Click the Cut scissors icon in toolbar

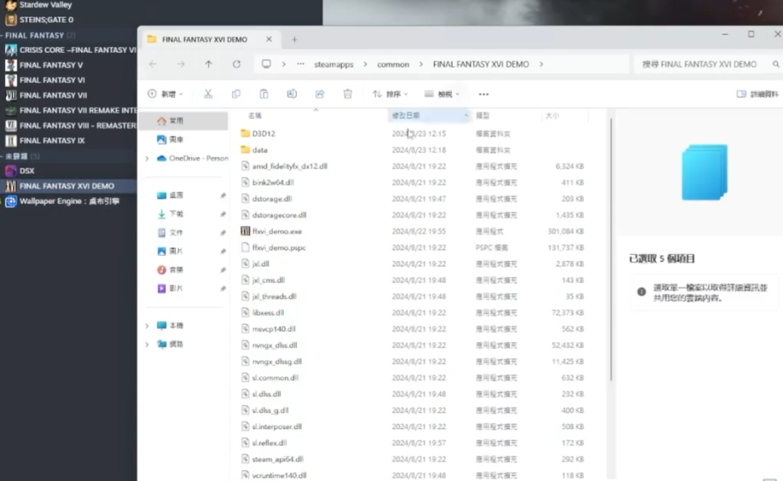208,94
